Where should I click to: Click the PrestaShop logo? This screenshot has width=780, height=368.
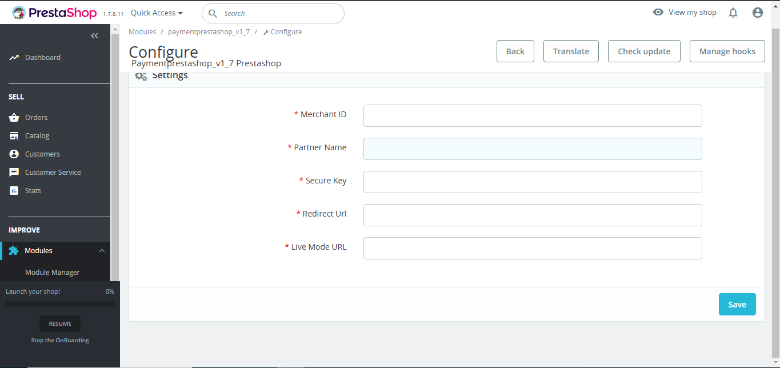(x=54, y=13)
